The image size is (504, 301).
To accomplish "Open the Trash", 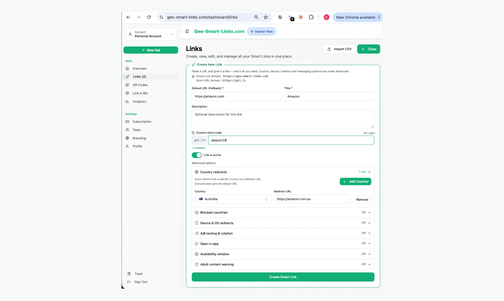I will pos(135,274).
